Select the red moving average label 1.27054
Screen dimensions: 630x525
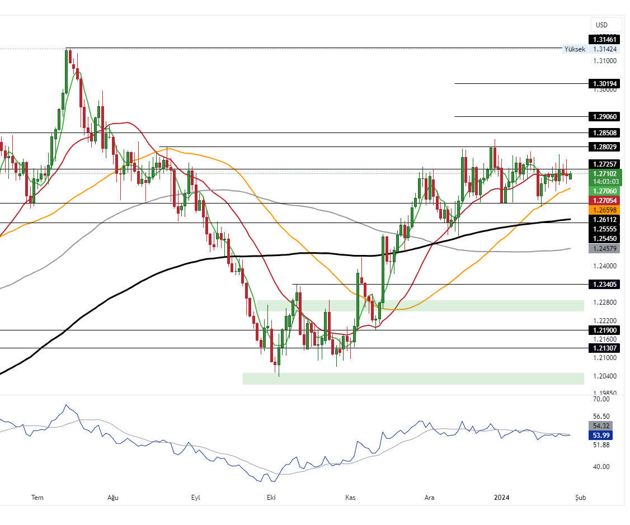point(604,200)
